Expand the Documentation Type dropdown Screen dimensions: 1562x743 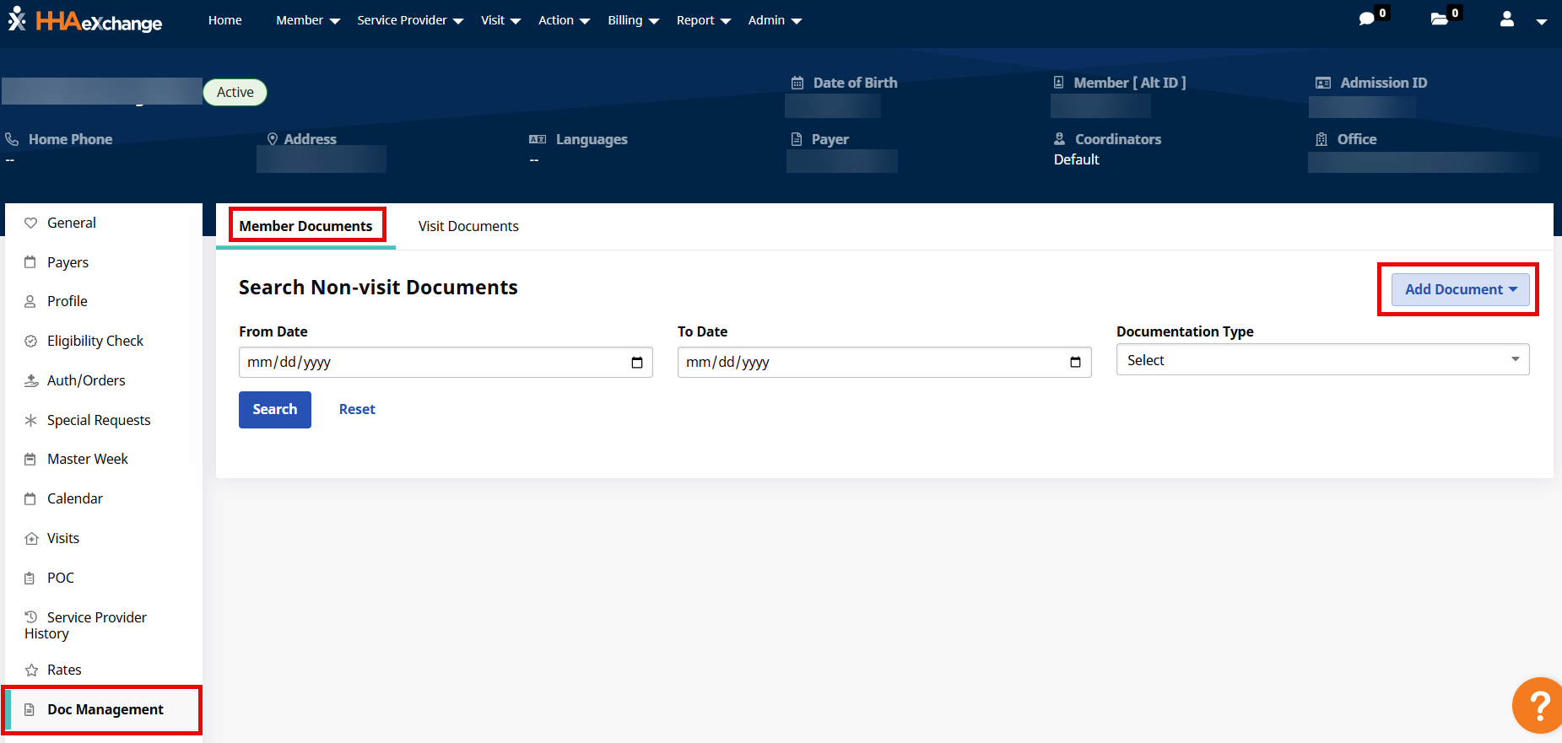(x=1321, y=360)
